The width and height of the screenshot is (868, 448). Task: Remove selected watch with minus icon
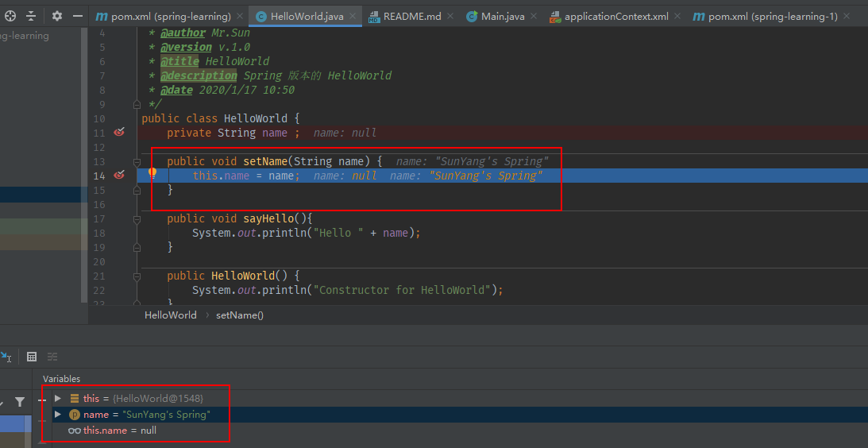click(x=42, y=400)
